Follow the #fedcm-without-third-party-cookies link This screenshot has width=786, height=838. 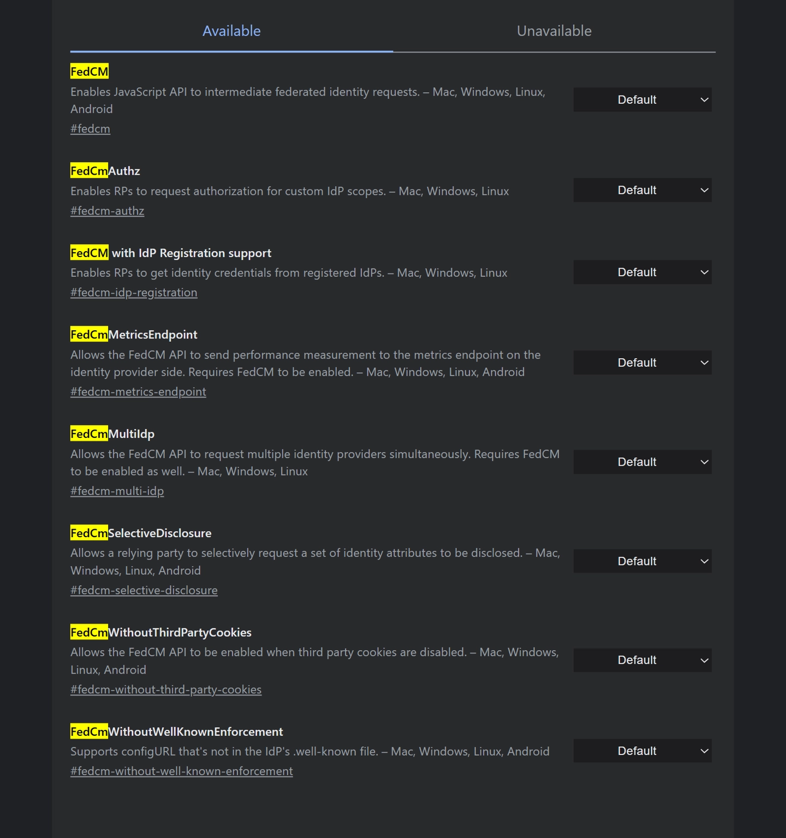click(x=166, y=690)
